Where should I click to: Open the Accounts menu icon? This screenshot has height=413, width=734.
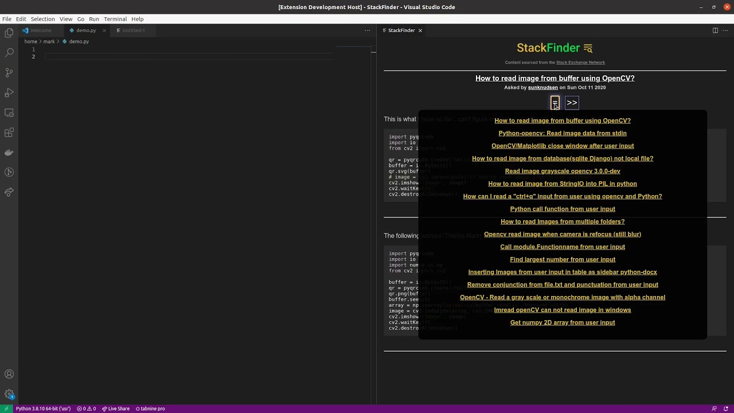[x=9, y=374]
